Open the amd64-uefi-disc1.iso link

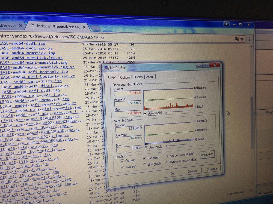tap(31, 81)
